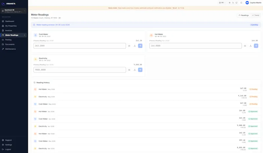Upload photo for Hot Water reading
263x153 pixels.
tap(251, 46)
